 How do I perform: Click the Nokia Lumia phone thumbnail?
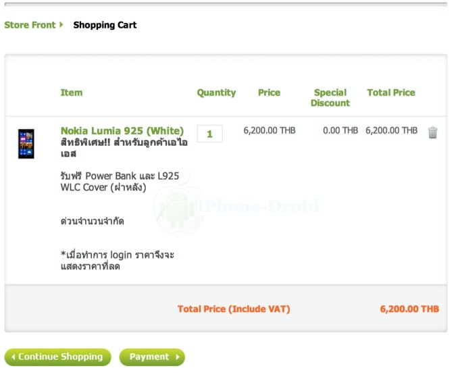(x=26, y=144)
